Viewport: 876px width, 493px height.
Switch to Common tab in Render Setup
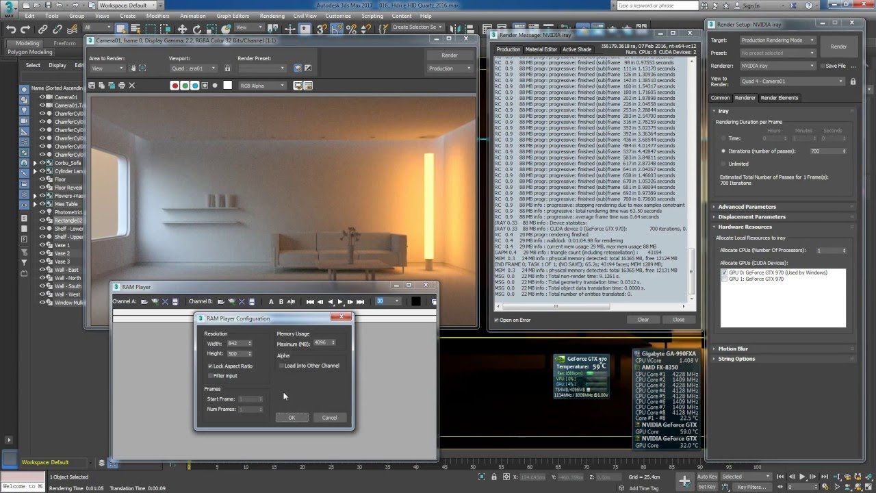click(x=720, y=98)
